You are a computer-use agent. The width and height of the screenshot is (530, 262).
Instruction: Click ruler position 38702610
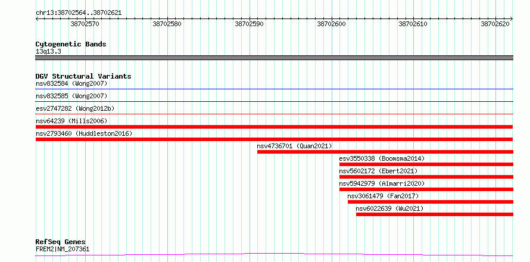413,24
